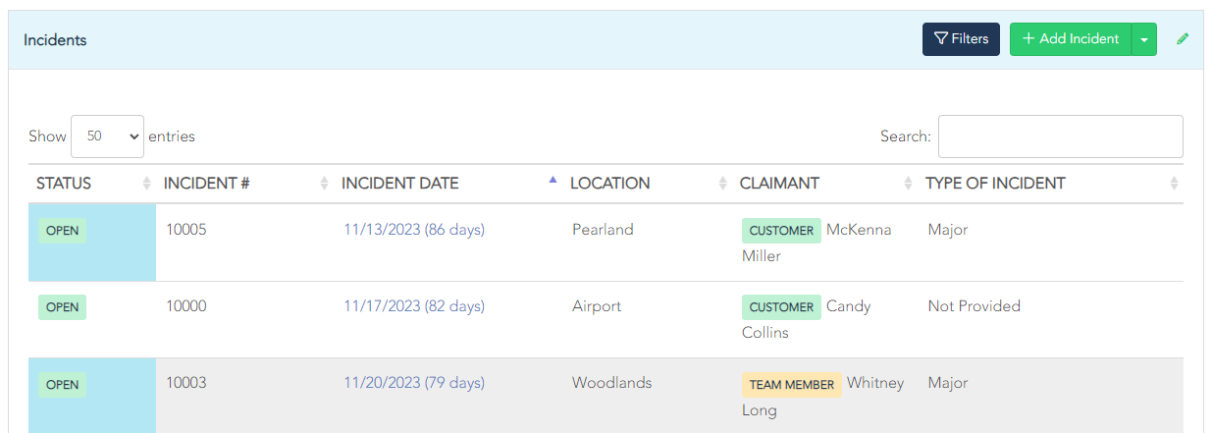Sort by the INCIDENT # column arrows

(x=325, y=184)
